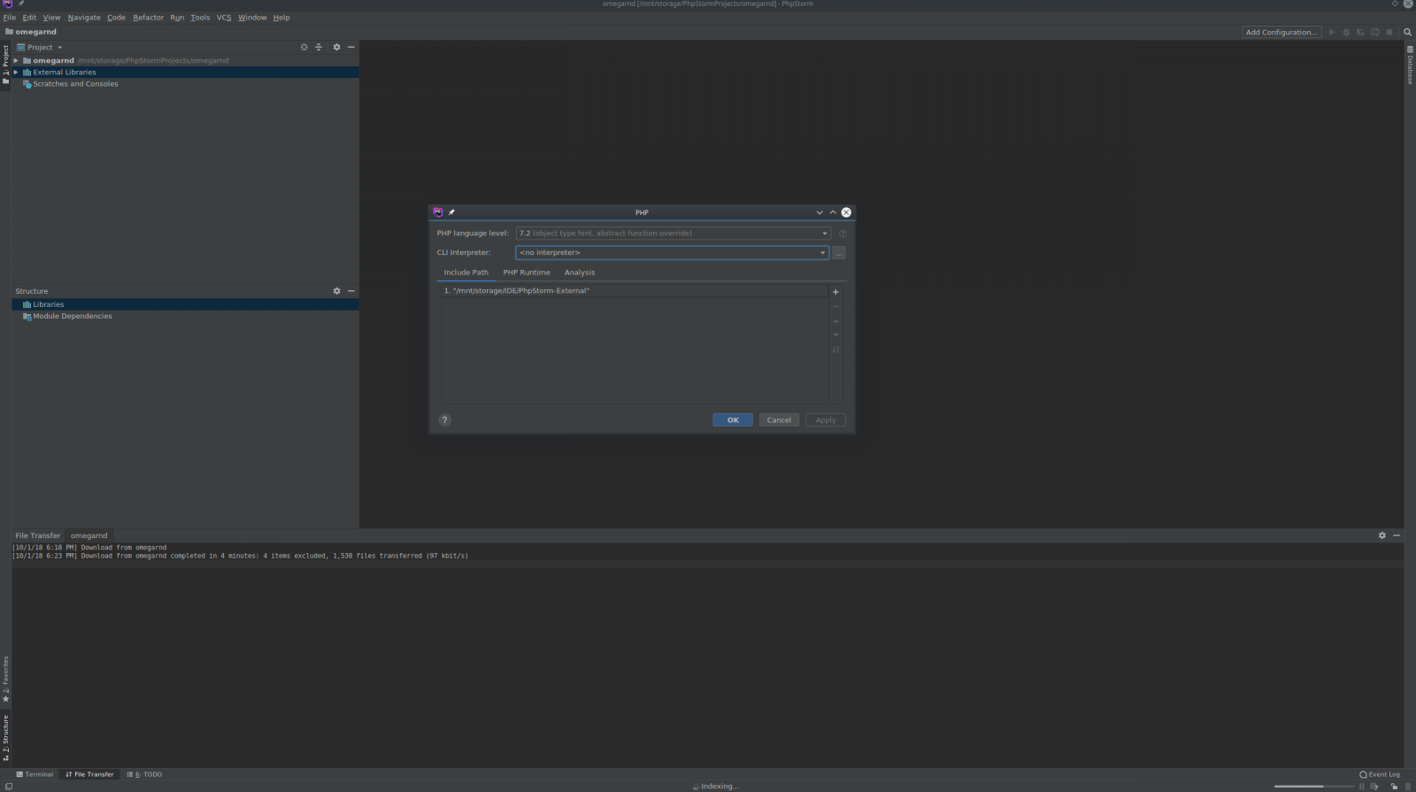1416x792 pixels.
Task: Open the Refactor menu
Action: (149, 18)
